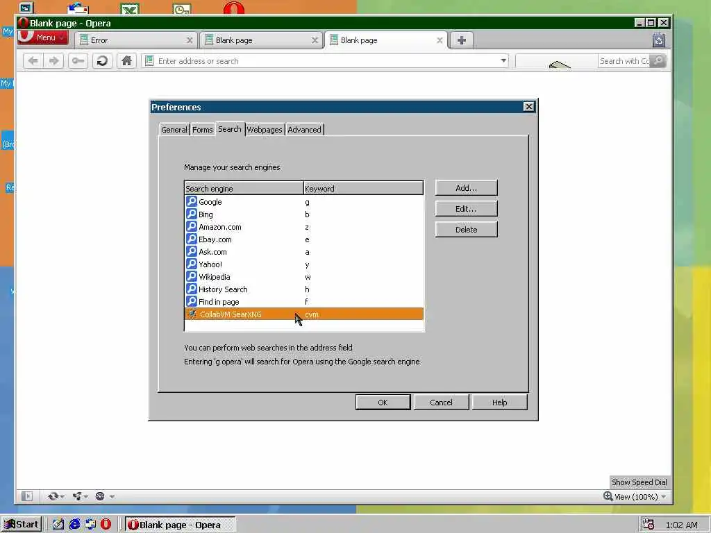Click the Edit... search engine button
This screenshot has width=711, height=533.
tap(466, 208)
